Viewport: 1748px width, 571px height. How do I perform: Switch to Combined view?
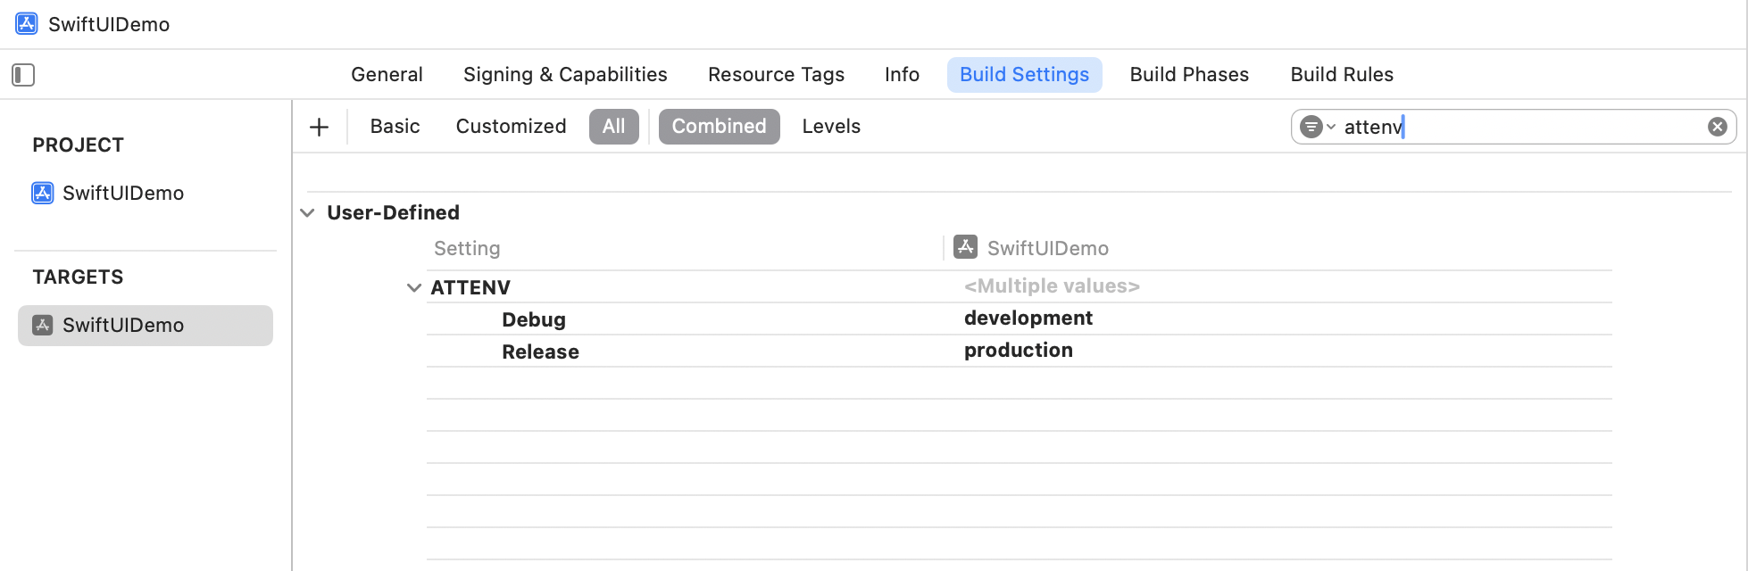719,127
